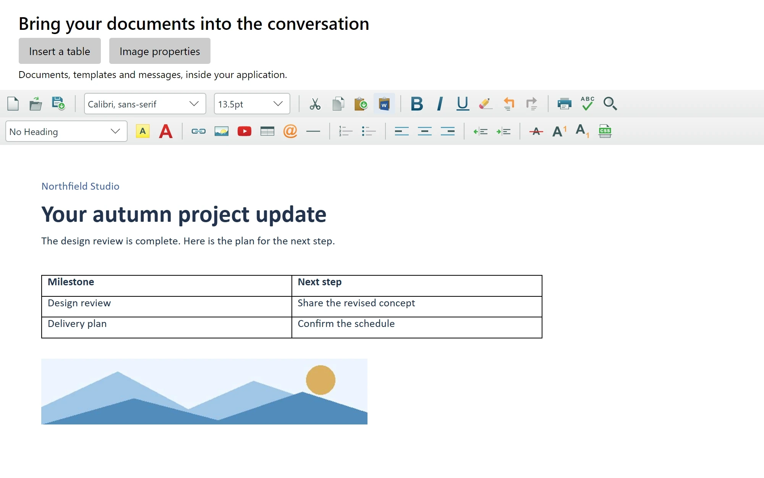Center align the text
This screenshot has height=478, width=764.
(x=425, y=131)
